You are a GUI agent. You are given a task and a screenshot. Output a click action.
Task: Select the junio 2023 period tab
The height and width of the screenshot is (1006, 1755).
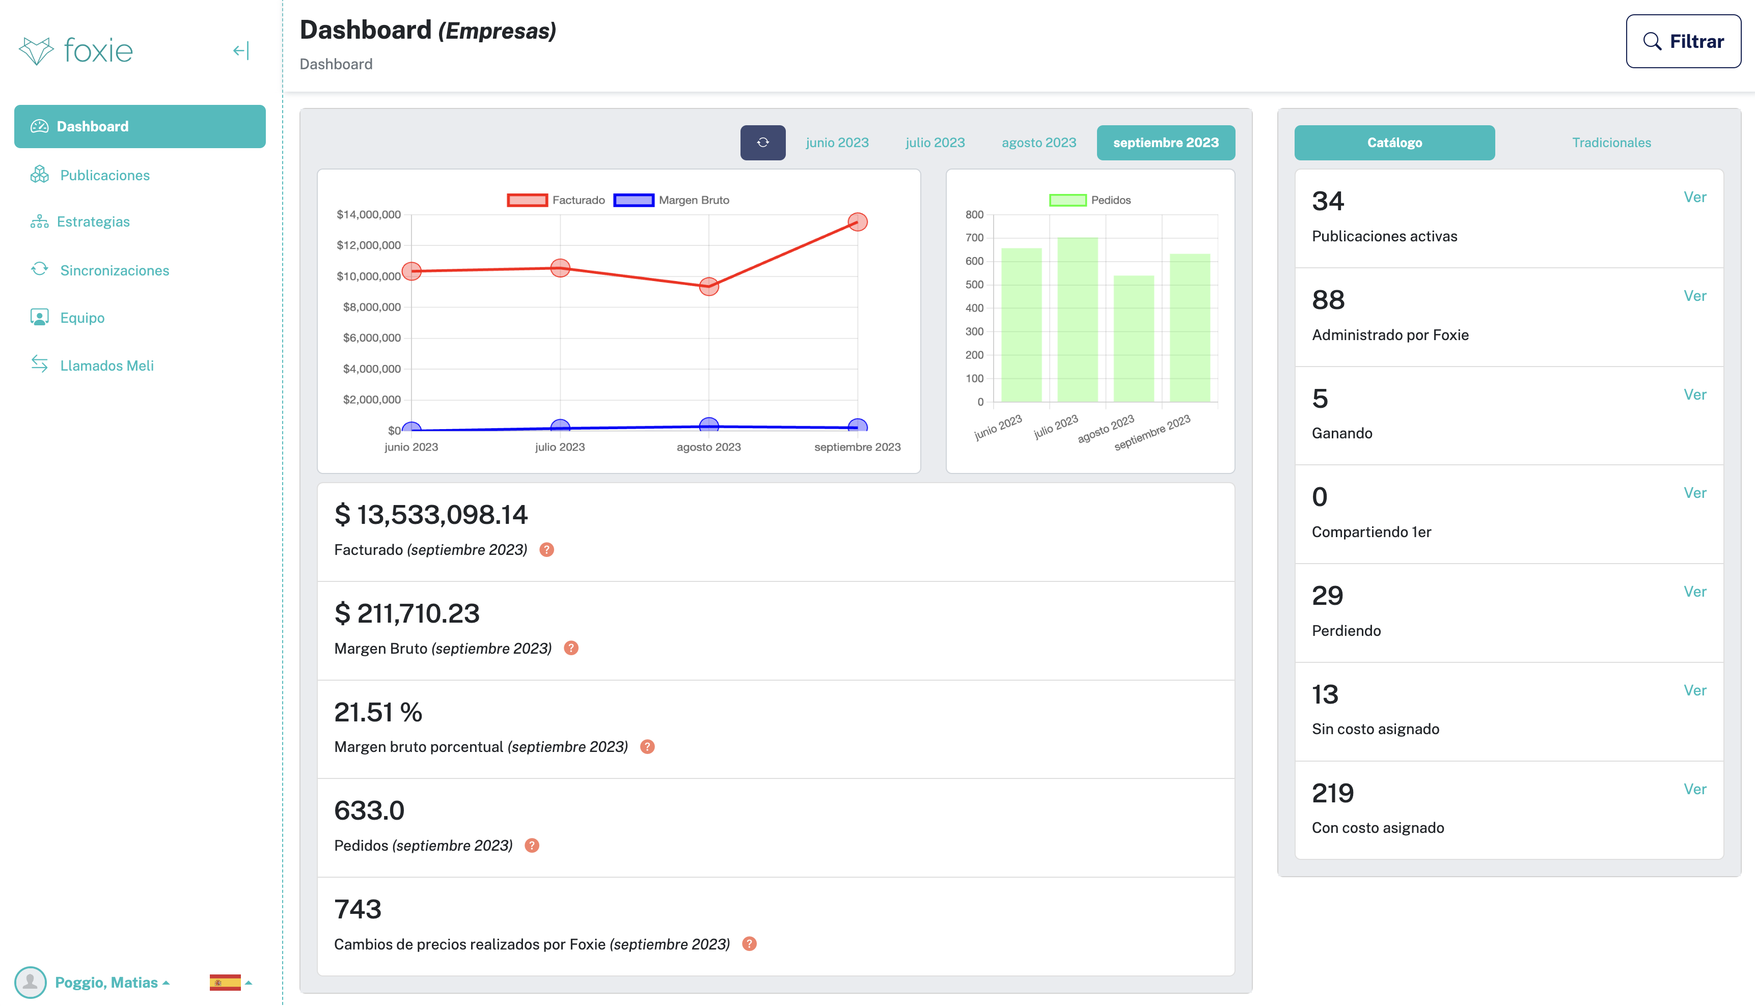(x=837, y=143)
